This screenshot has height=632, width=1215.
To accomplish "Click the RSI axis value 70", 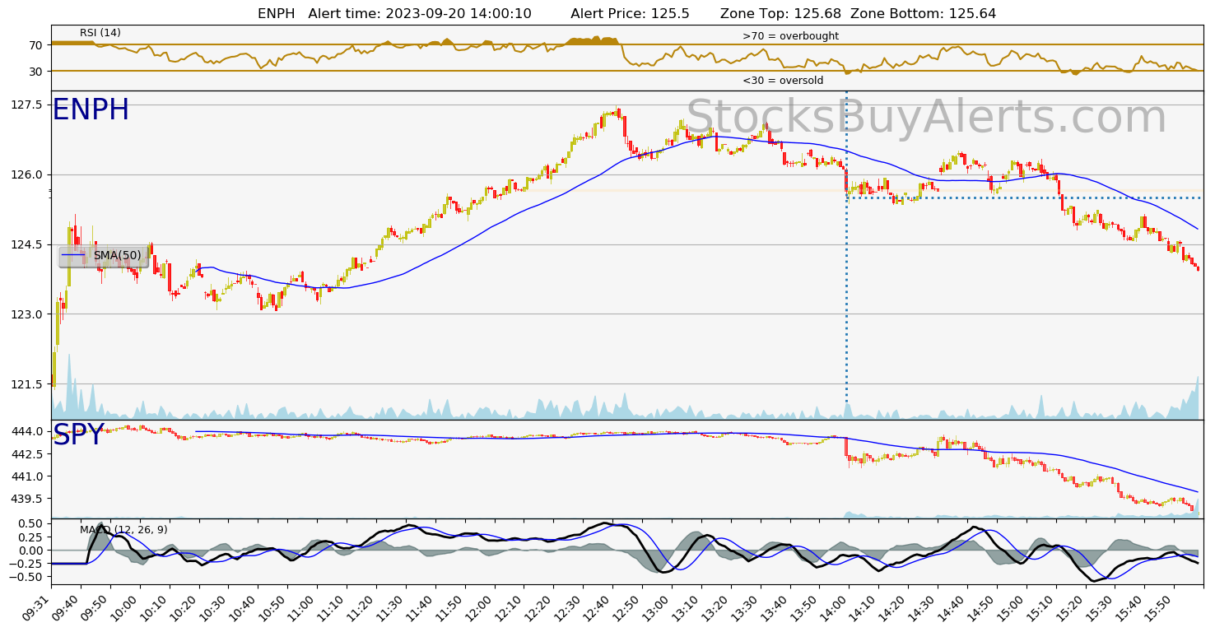I will coord(37,45).
